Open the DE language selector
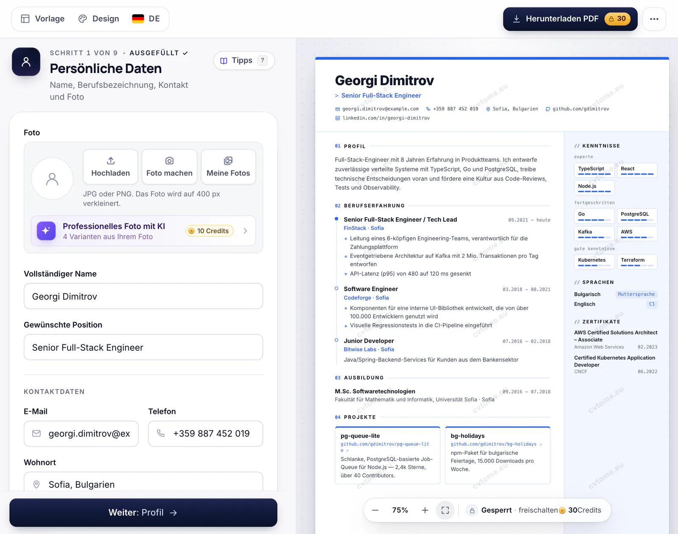Viewport: 678px width, 534px height. (146, 19)
